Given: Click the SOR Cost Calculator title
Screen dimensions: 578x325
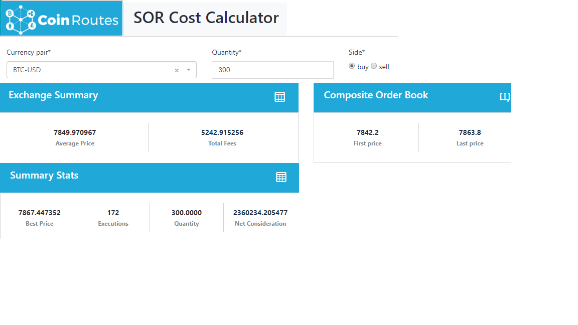Looking at the screenshot, I should click(x=206, y=18).
